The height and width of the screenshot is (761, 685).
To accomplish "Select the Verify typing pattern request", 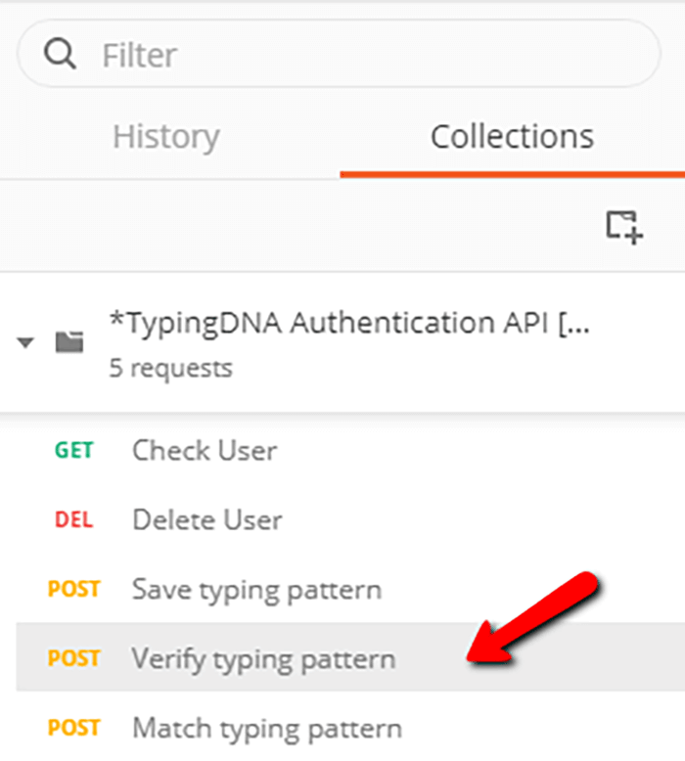I will point(350,657).
